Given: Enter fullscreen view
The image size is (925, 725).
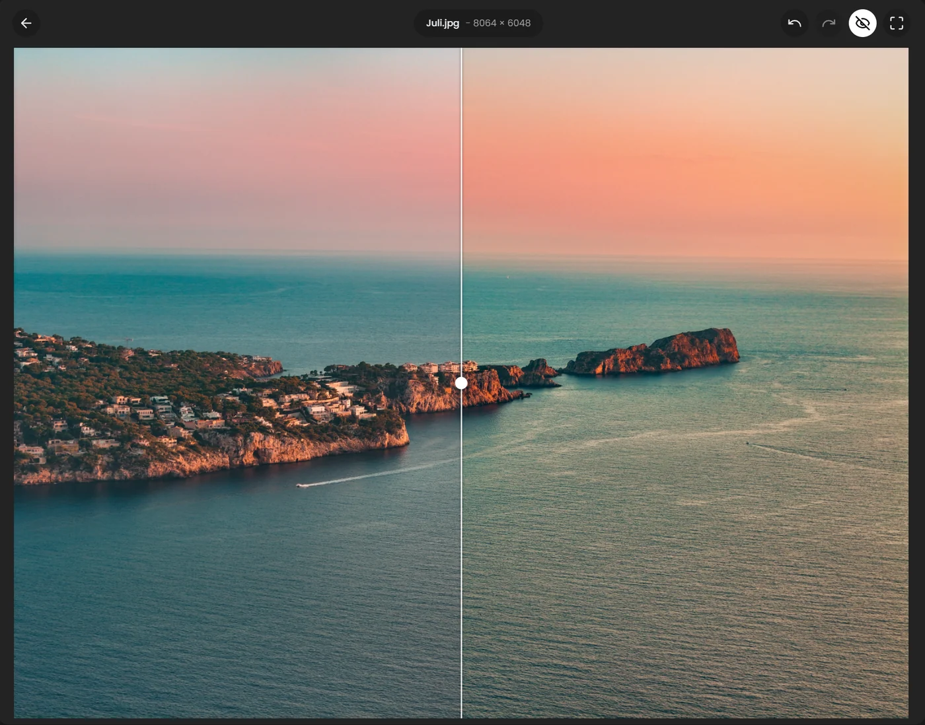Looking at the screenshot, I should (x=897, y=23).
